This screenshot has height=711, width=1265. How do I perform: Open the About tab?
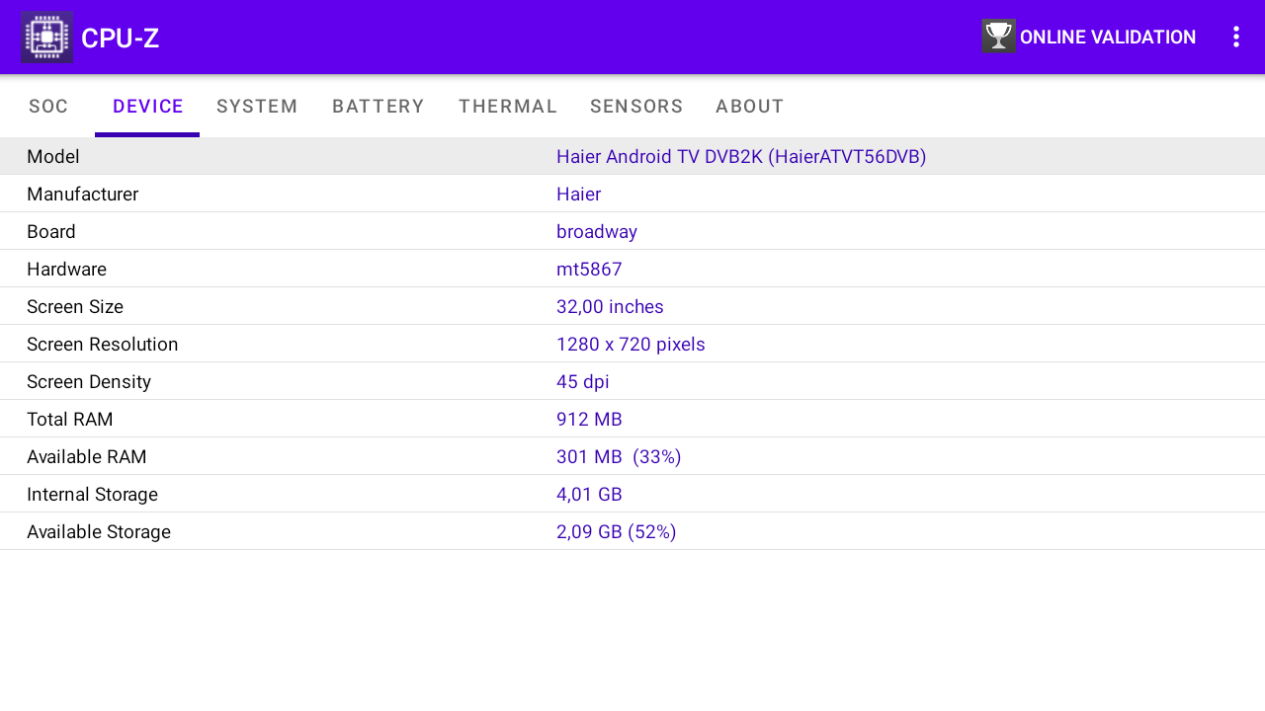[x=750, y=107]
